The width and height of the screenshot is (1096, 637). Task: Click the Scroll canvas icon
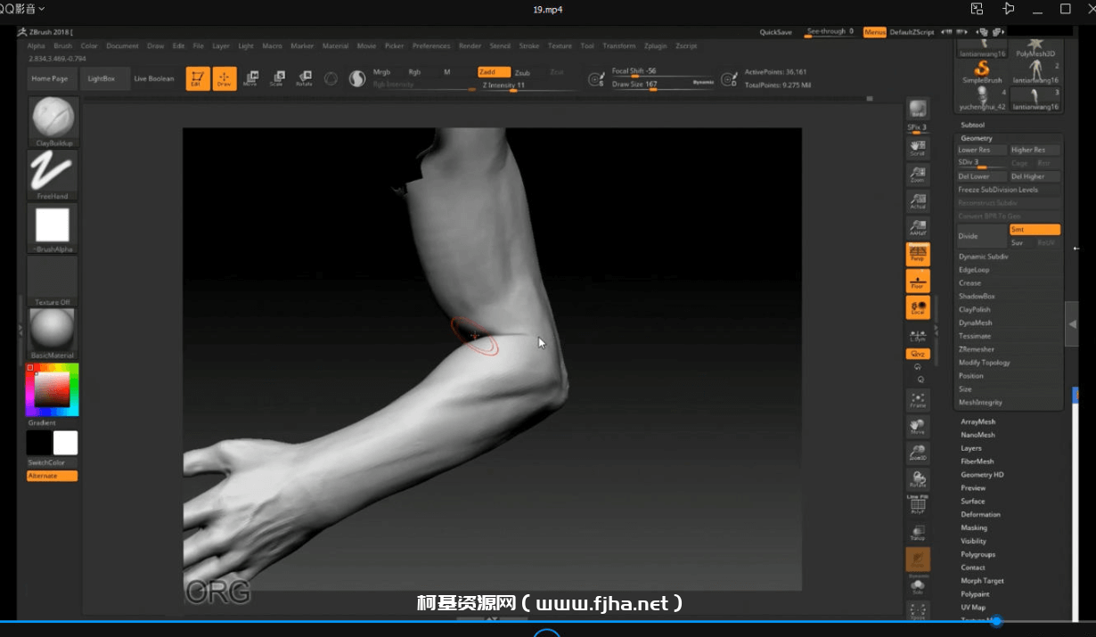tap(918, 148)
